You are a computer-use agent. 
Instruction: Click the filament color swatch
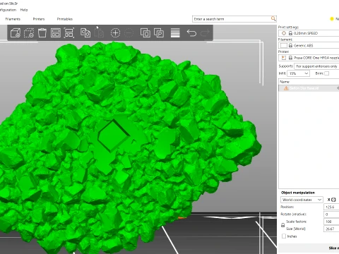[x=284, y=45]
